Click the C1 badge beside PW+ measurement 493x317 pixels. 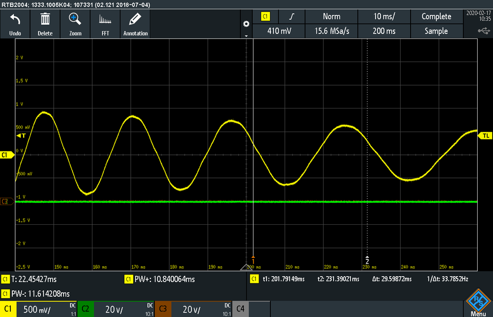(129, 280)
